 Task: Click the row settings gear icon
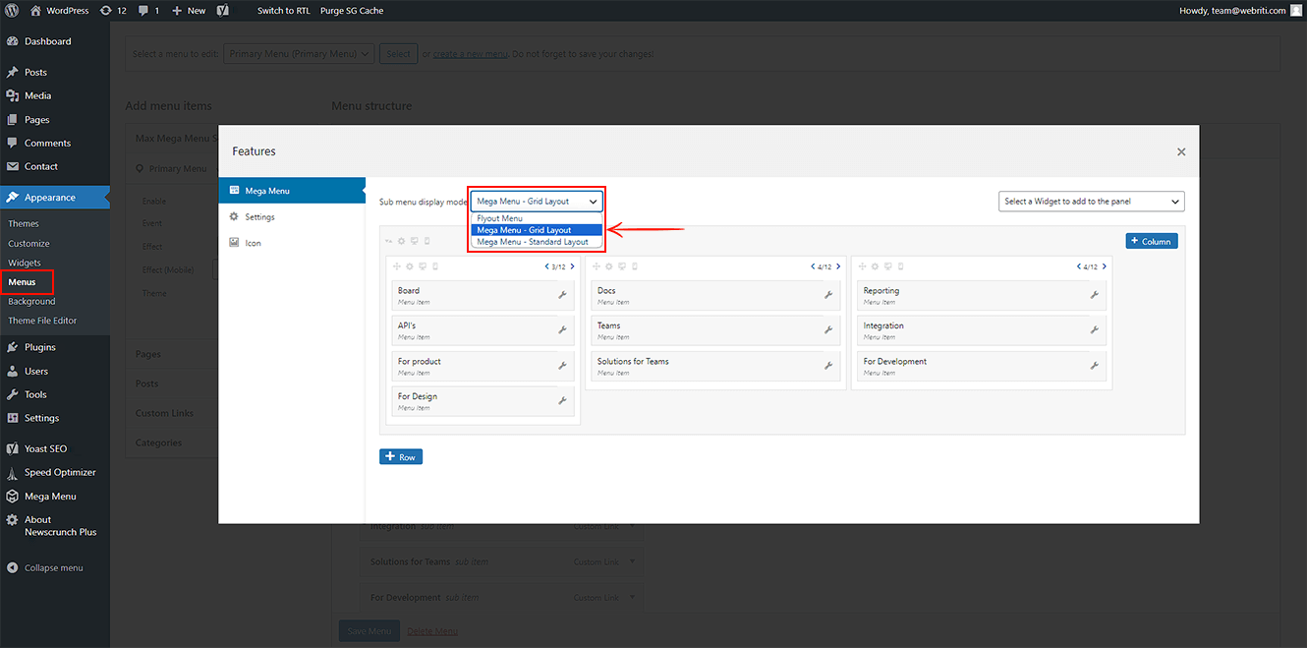click(401, 241)
